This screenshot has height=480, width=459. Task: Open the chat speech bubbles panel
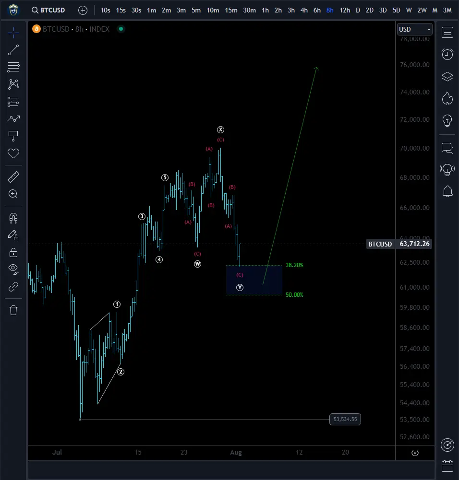coord(447,149)
